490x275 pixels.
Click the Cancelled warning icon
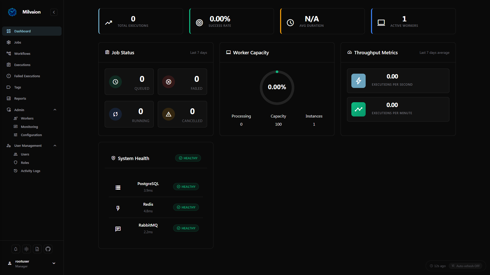click(x=169, y=114)
